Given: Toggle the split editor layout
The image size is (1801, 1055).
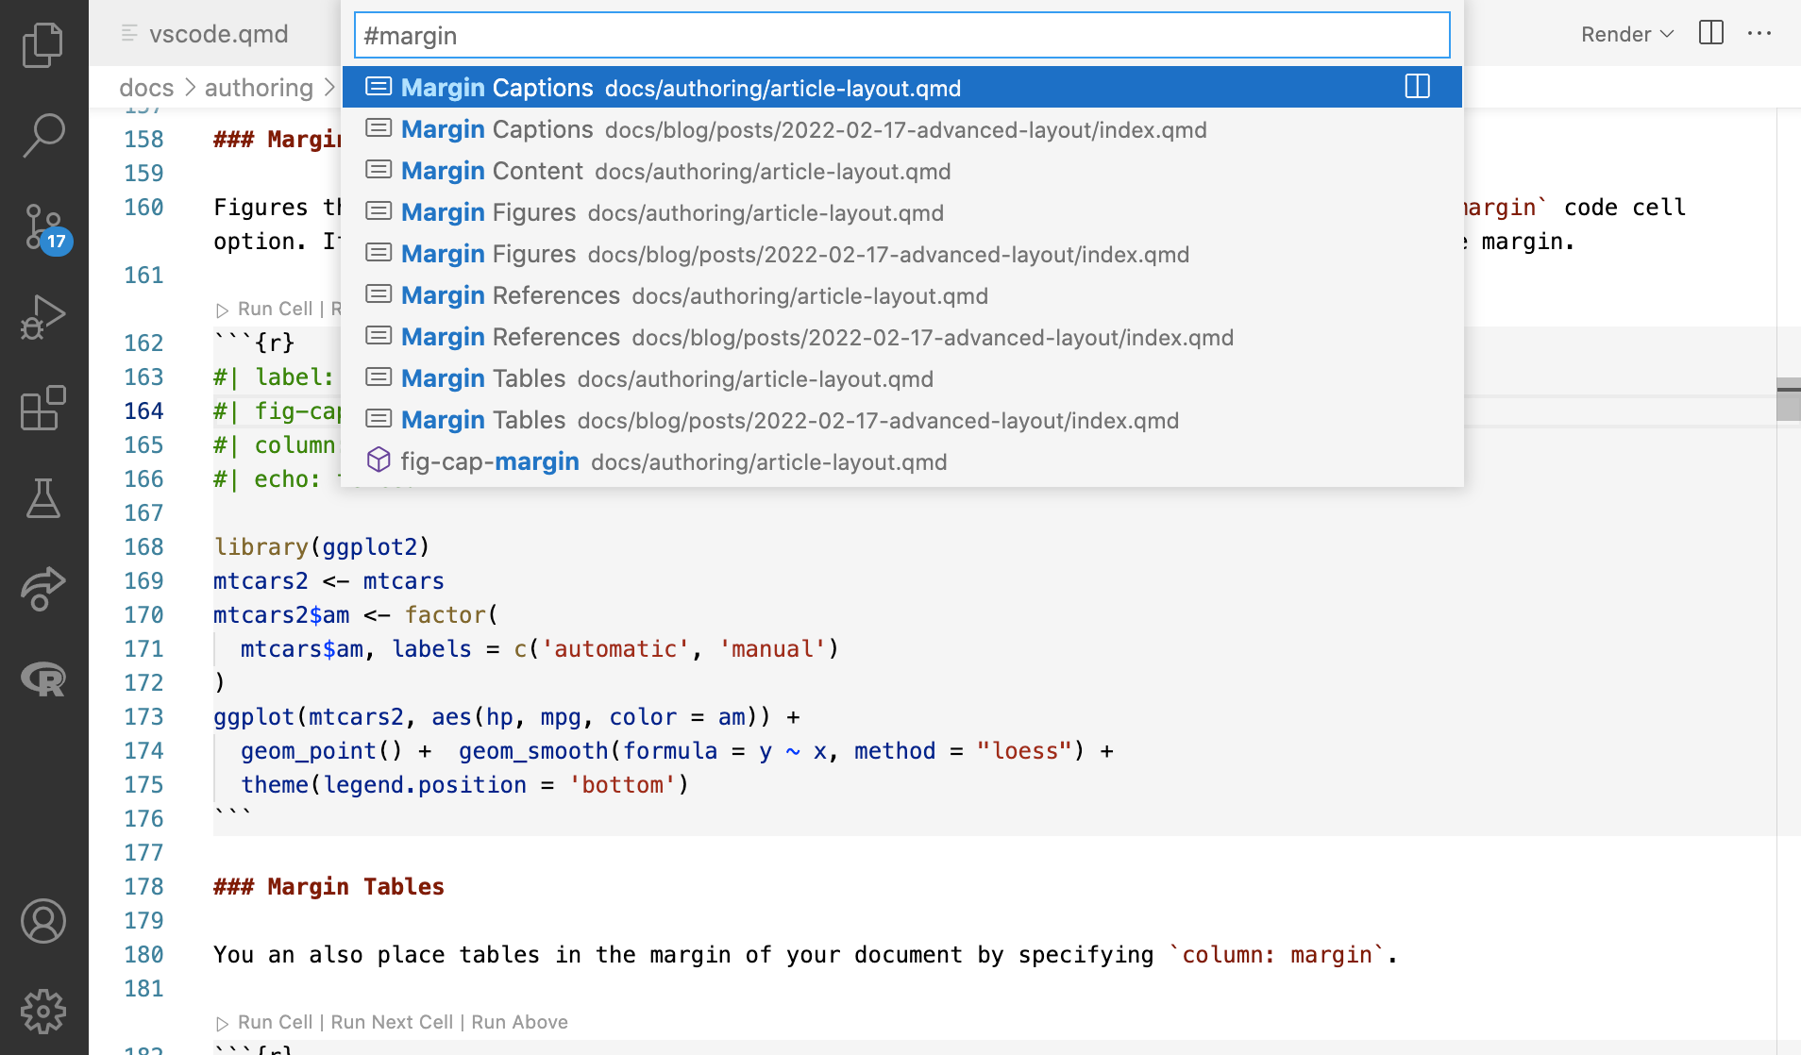Looking at the screenshot, I should click(x=1711, y=34).
